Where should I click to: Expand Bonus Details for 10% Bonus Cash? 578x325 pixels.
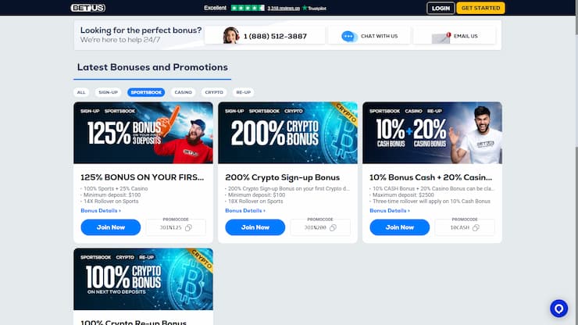tap(390, 211)
